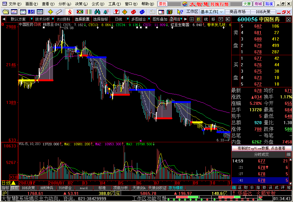The image size is (293, 202).
Task: Toggle the lock icon before 用指
Action: pyautogui.click(x=171, y=19)
